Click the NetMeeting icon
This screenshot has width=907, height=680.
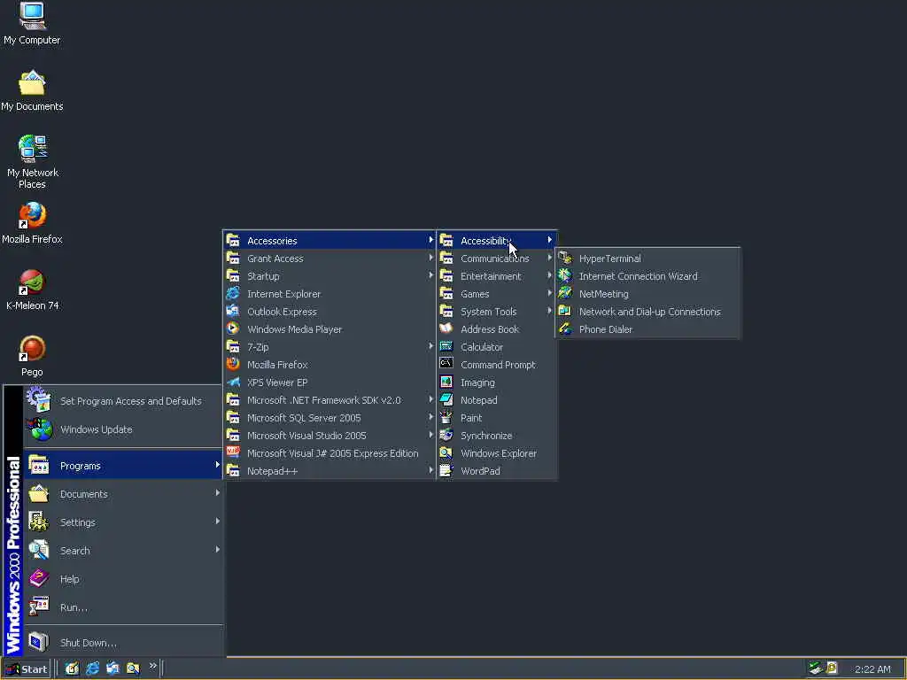tap(565, 293)
